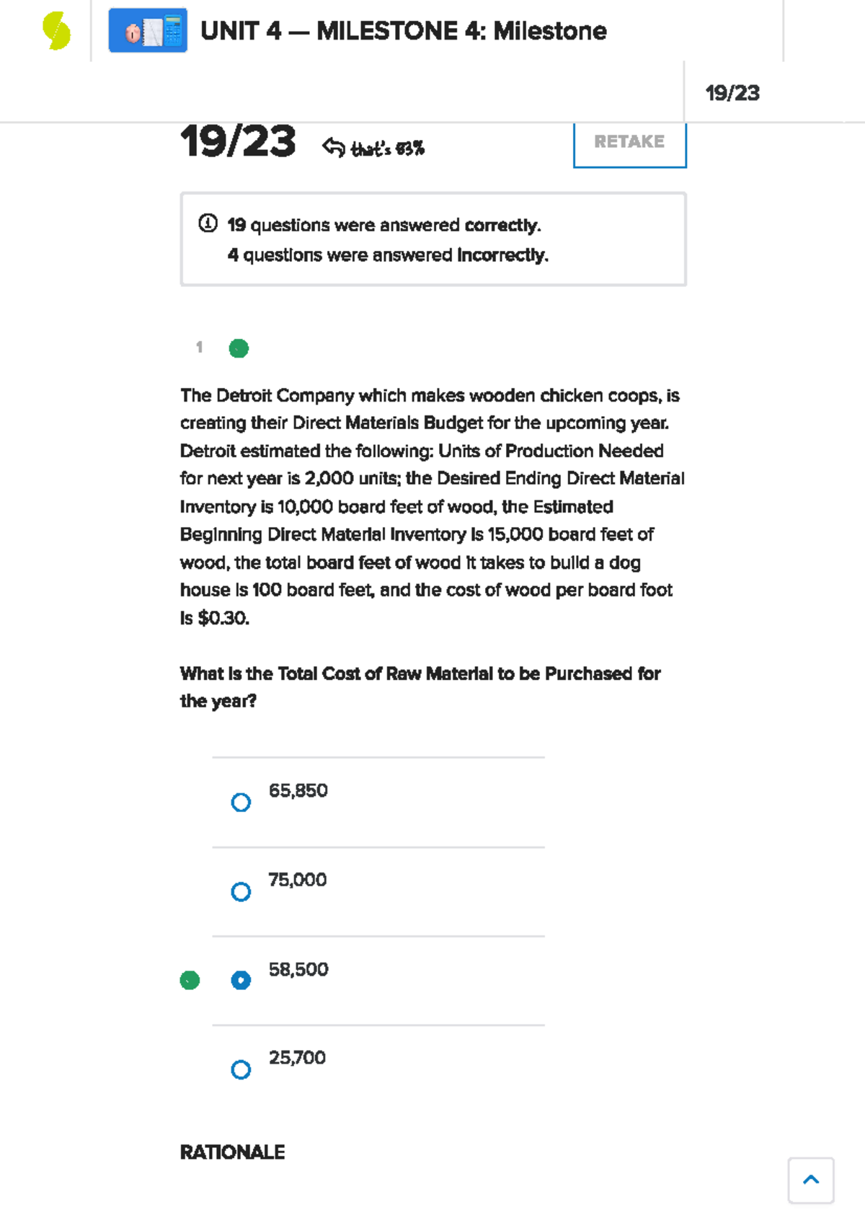Click the question number 1 label
The width and height of the screenshot is (865, 1223).
coord(200,348)
